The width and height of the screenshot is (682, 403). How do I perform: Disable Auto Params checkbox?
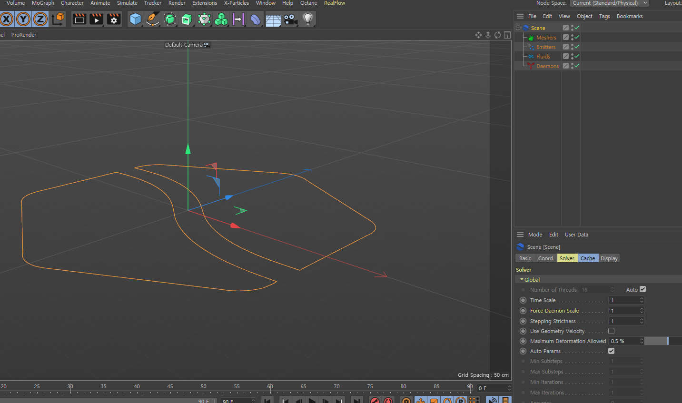tap(612, 351)
